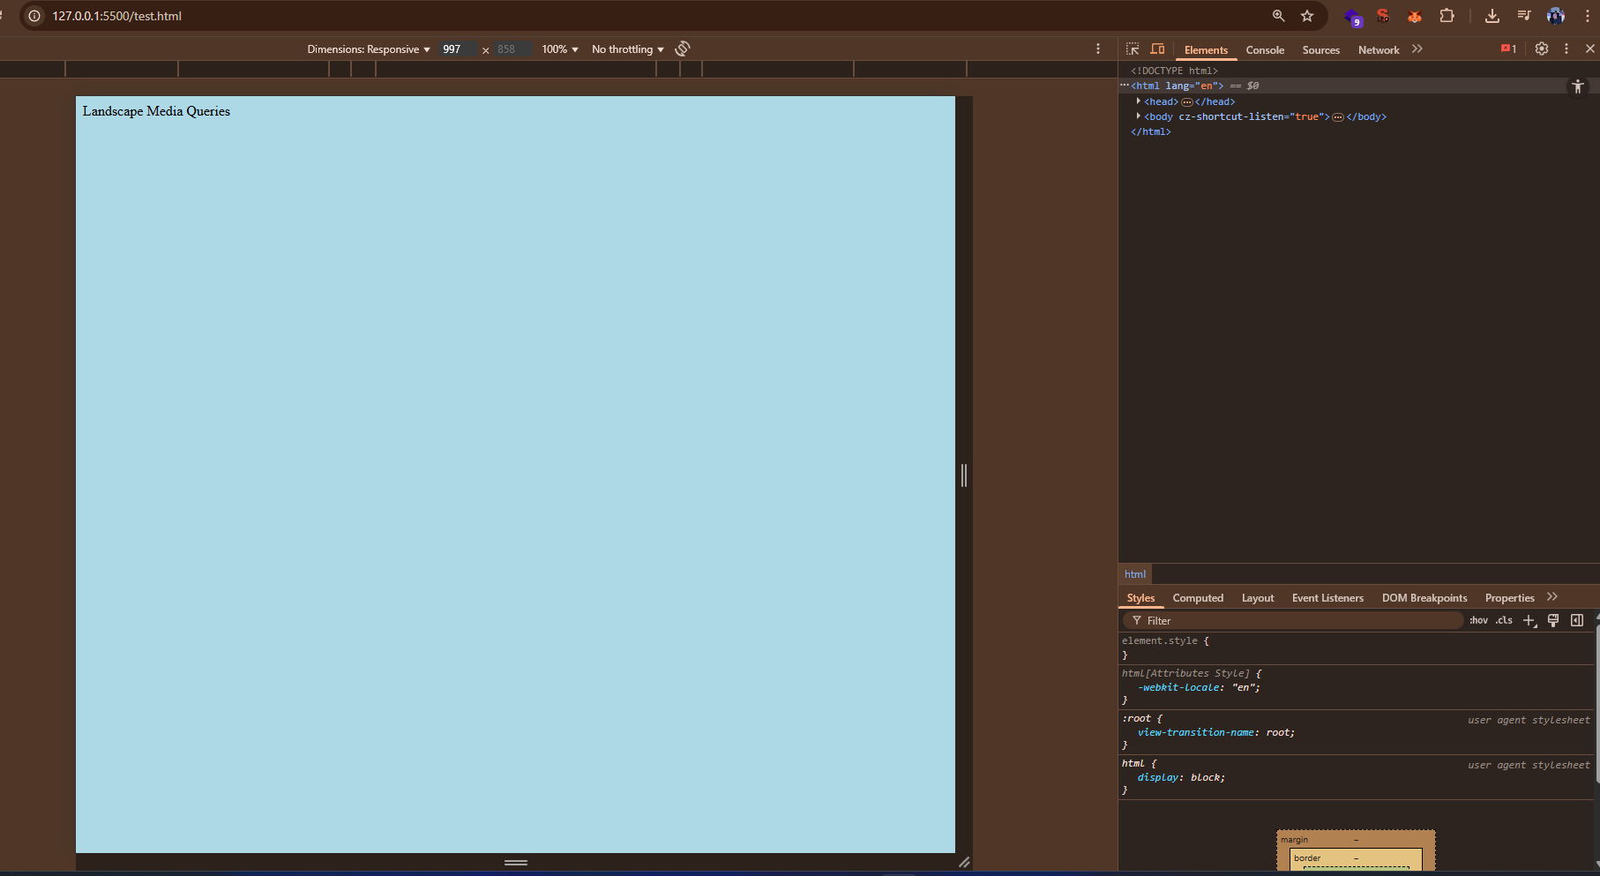Expand the head element in DOM tree
Screen dimensions: 1600x876
[x=1138, y=101]
